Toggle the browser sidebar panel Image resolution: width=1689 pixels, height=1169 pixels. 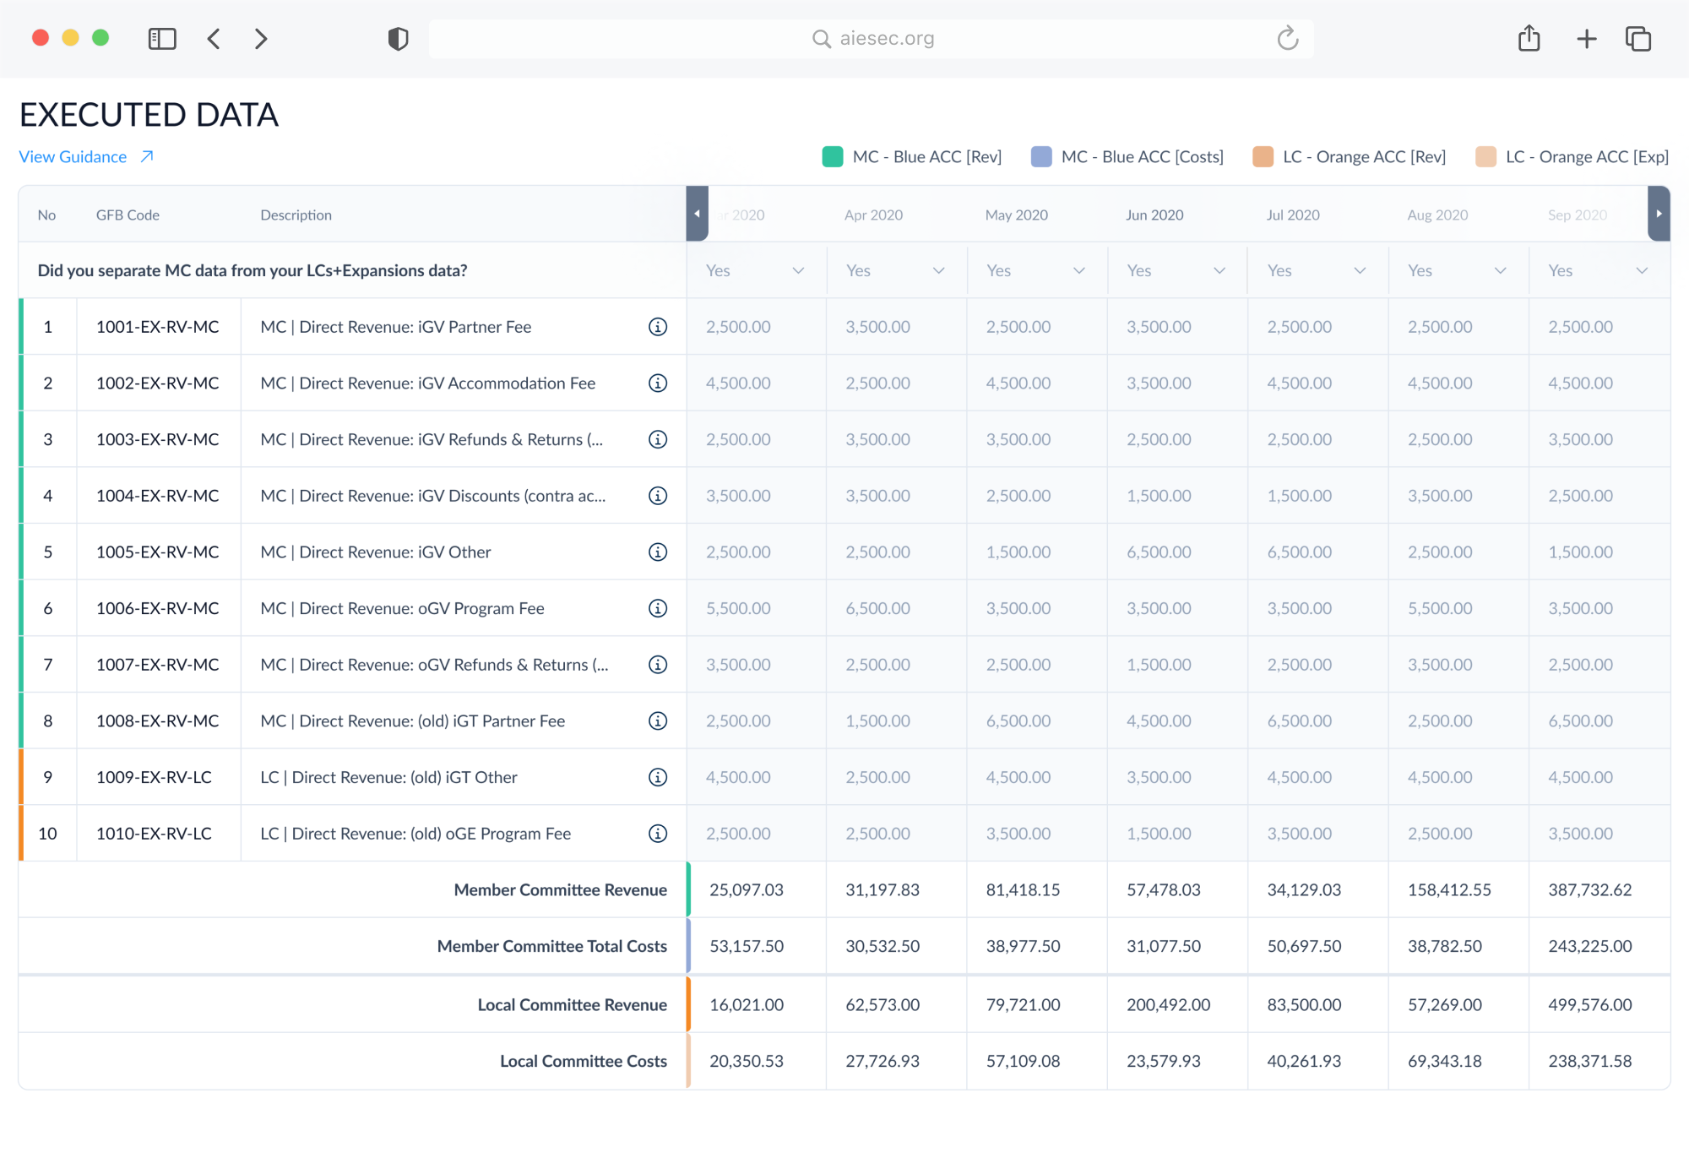coord(162,39)
